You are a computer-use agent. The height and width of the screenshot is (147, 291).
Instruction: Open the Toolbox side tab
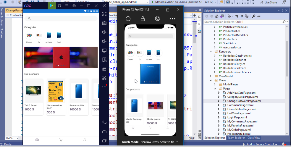[2, 33]
